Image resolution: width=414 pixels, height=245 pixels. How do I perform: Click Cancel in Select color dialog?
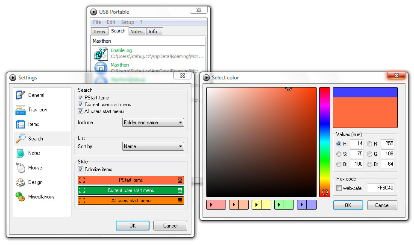click(x=382, y=205)
